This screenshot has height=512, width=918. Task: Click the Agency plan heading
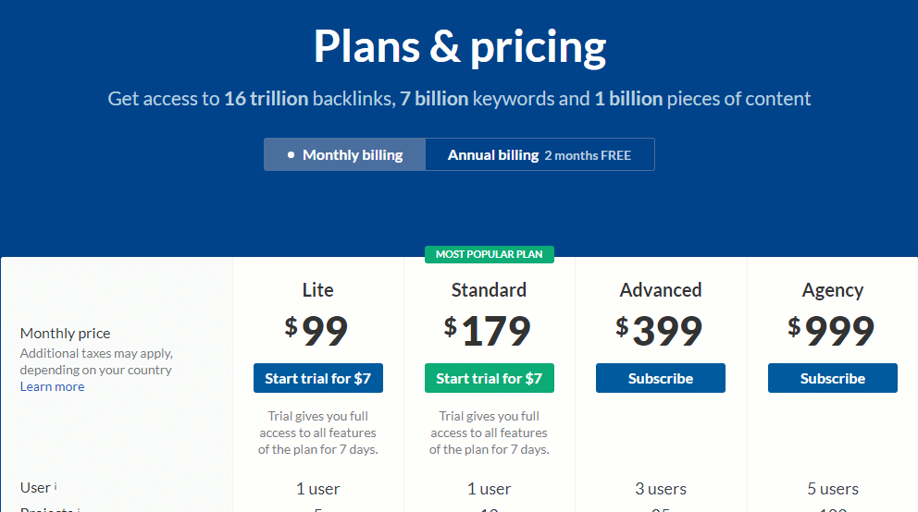[x=833, y=290]
